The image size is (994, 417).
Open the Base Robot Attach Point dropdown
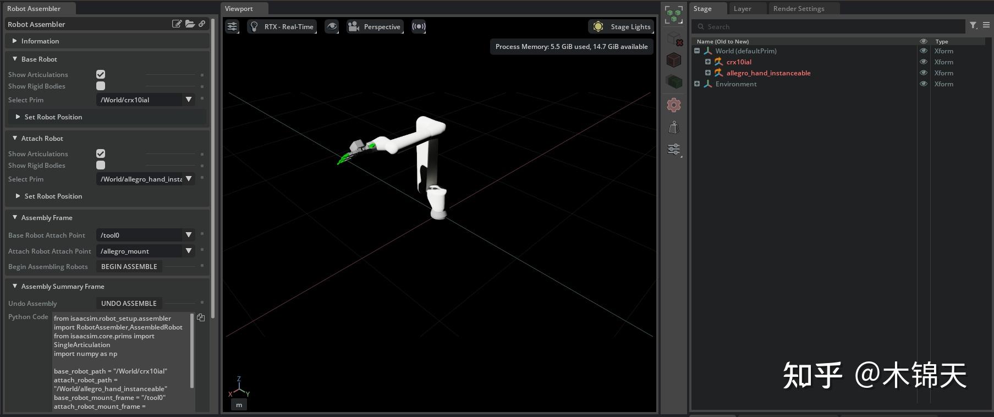coord(145,235)
